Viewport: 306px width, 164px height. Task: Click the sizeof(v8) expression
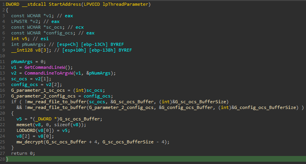point(68,125)
